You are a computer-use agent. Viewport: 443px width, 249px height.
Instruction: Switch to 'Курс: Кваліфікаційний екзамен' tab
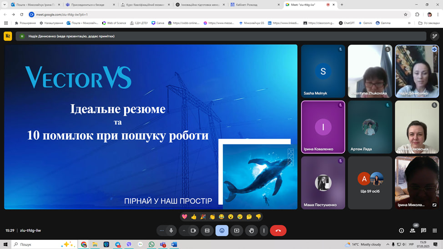tap(145, 5)
